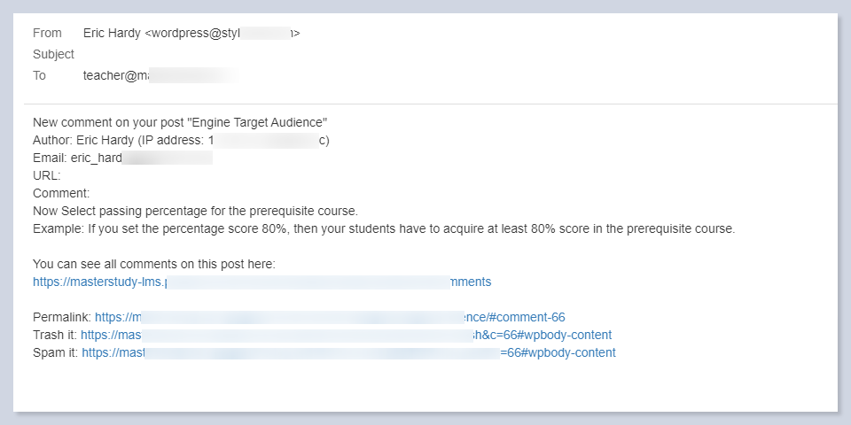Click the teacher@ recipient address
The height and width of the screenshot is (425, 851).
[x=115, y=75]
